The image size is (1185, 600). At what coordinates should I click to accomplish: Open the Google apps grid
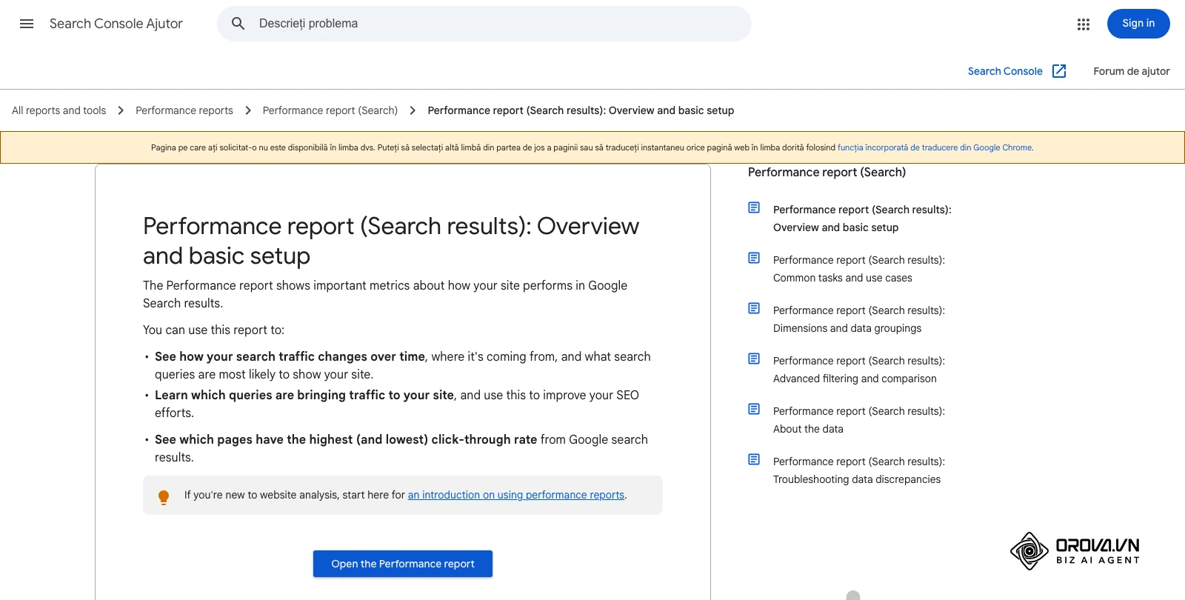point(1084,24)
